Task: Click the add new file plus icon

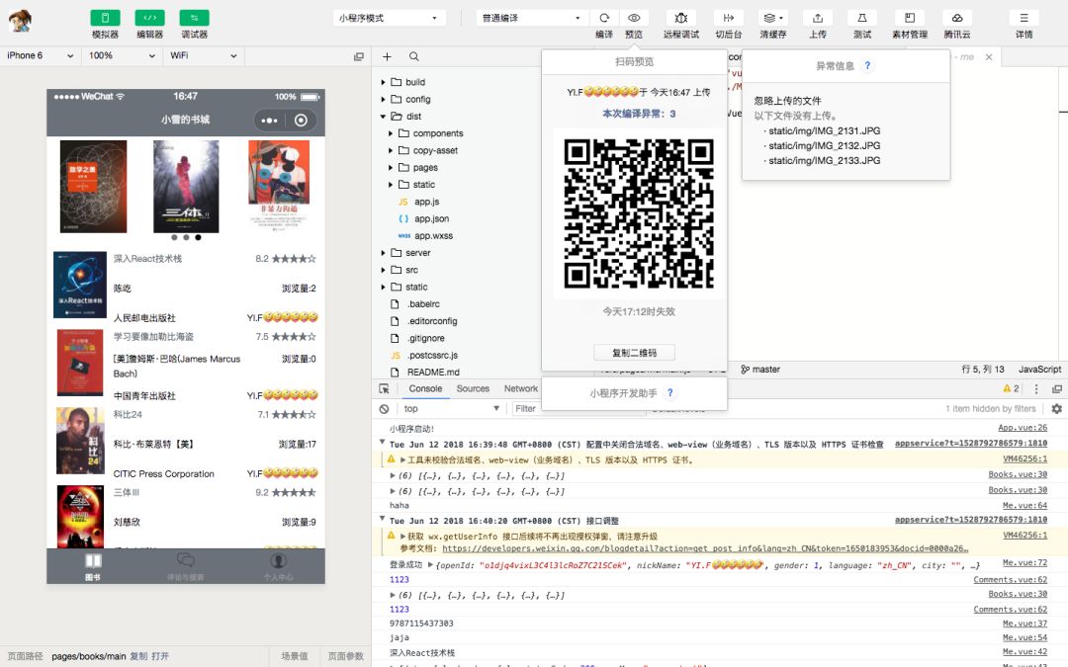Action: point(387,56)
